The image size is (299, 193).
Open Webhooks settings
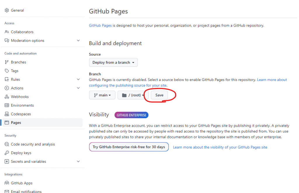tap(20, 97)
